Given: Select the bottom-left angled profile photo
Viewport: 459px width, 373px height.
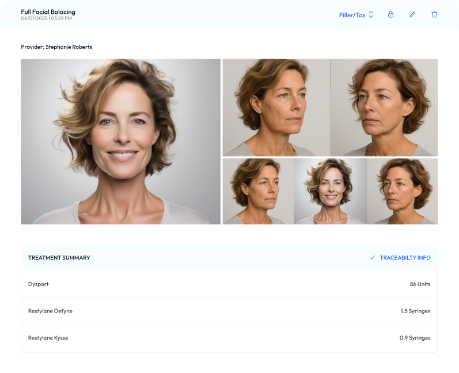Looking at the screenshot, I should (x=258, y=191).
